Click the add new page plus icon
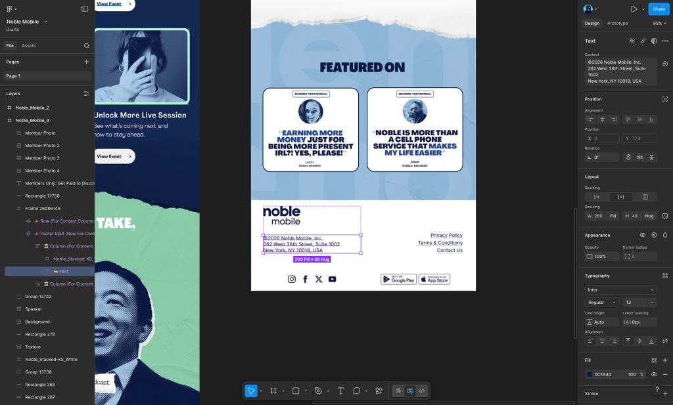This screenshot has height=405, width=673. click(86, 62)
